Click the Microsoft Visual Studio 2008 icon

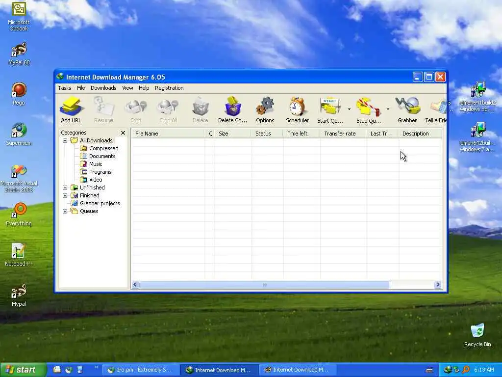(x=19, y=178)
